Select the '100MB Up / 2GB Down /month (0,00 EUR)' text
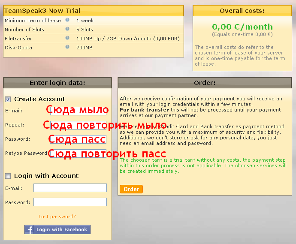 [x=128, y=39]
